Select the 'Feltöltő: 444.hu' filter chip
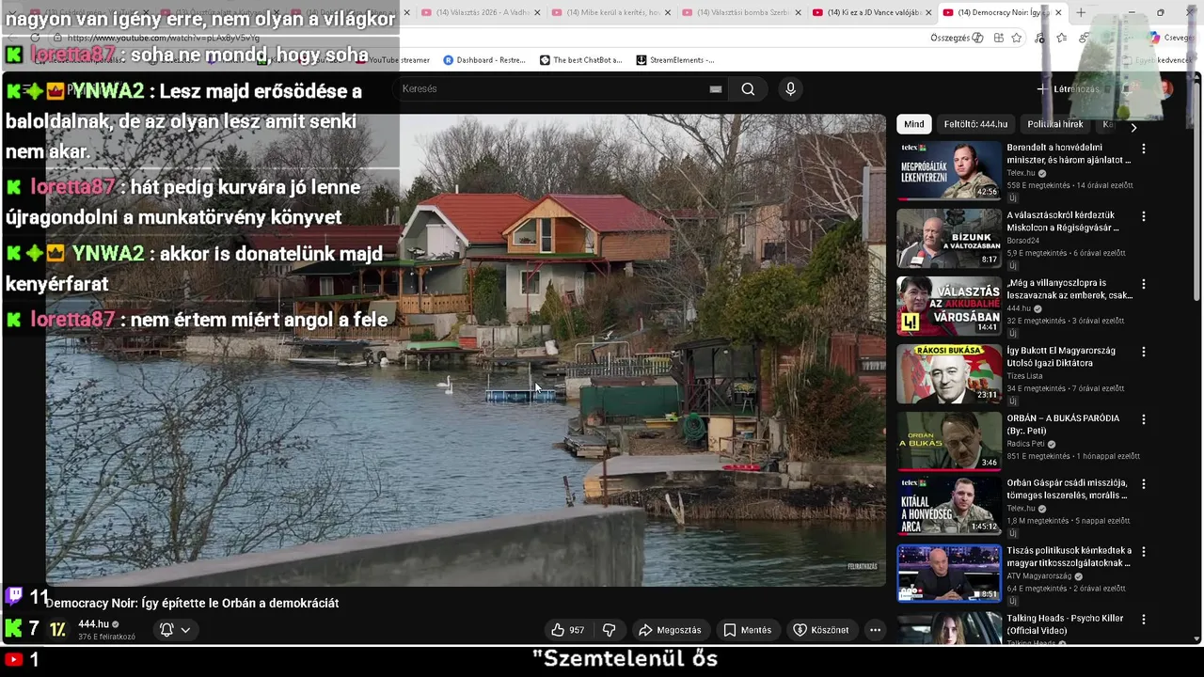The image size is (1204, 677). (975, 124)
